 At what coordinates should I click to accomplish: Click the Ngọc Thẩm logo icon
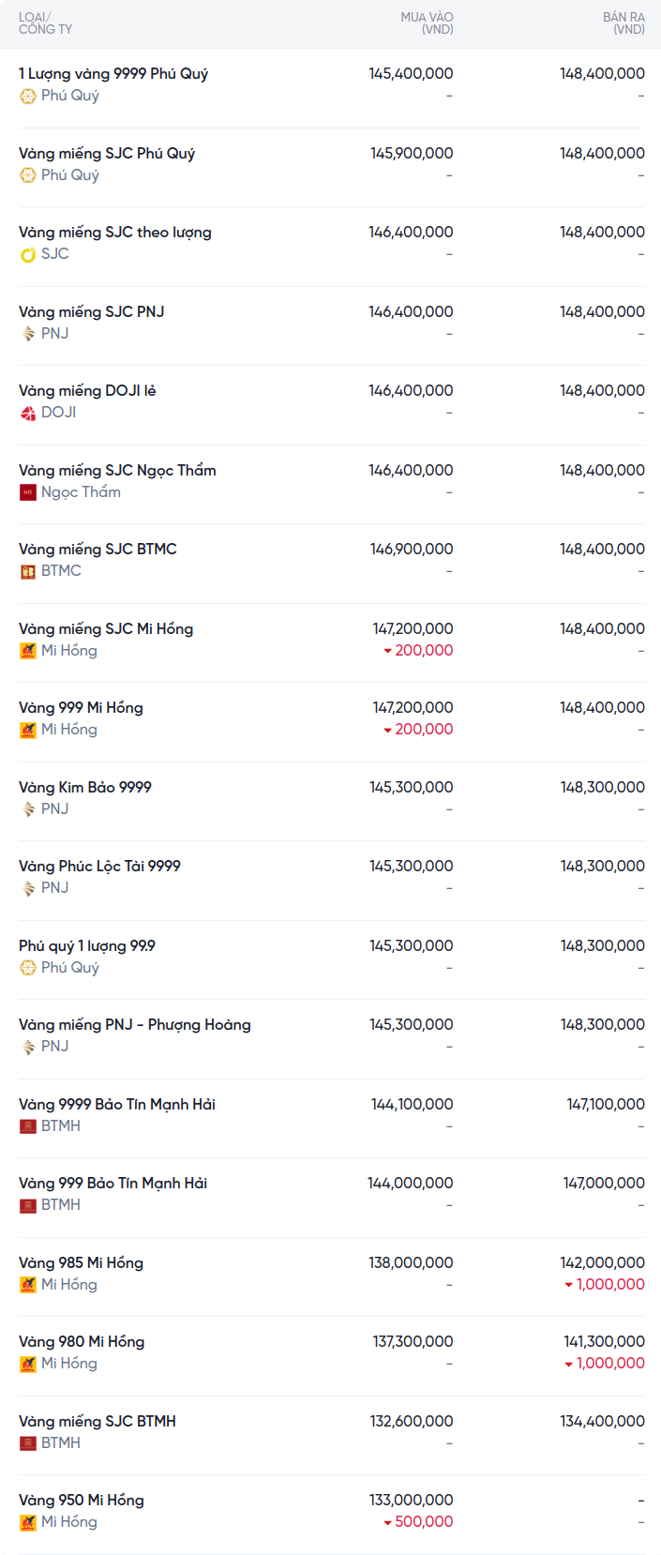pyautogui.click(x=28, y=492)
